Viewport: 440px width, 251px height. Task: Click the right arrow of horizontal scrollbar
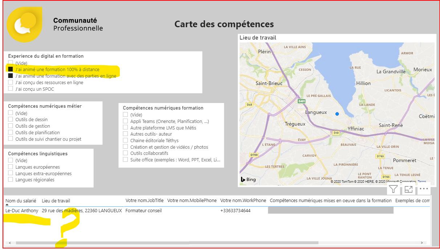[421, 243]
